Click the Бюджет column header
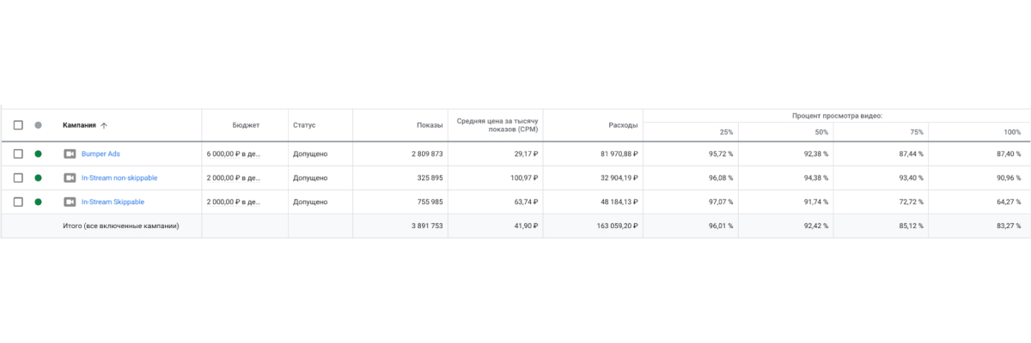The height and width of the screenshot is (343, 1031). coord(246,125)
